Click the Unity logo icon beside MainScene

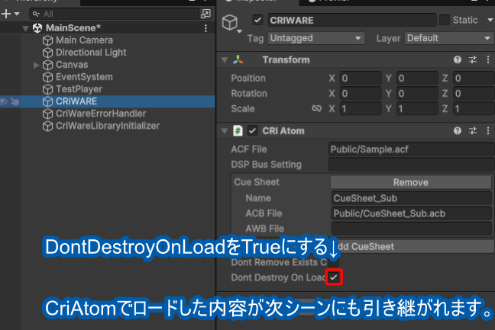[37, 28]
